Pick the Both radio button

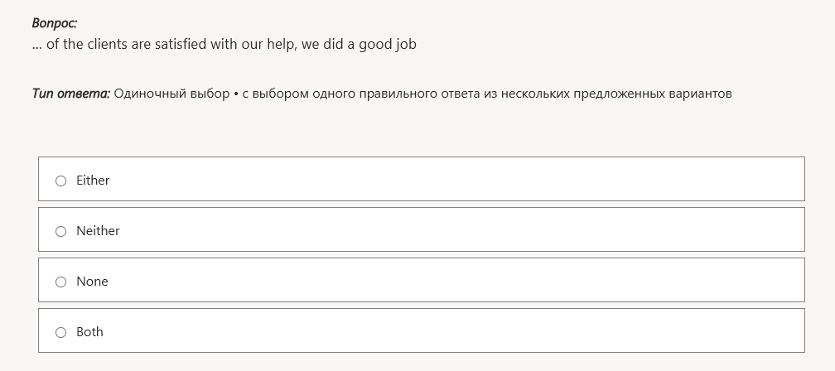pyautogui.click(x=60, y=333)
